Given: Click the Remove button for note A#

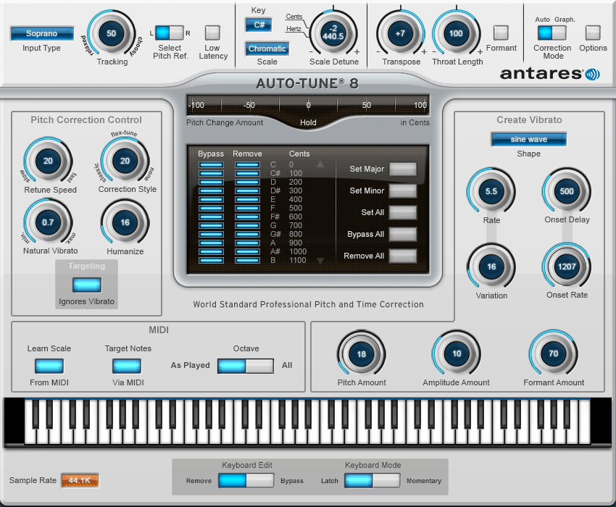Looking at the screenshot, I should [x=247, y=251].
